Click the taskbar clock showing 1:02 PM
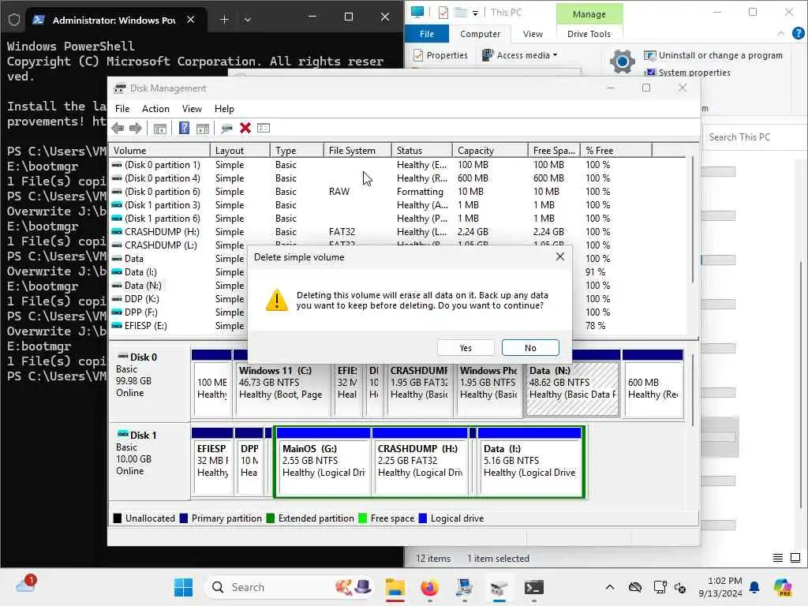The height and width of the screenshot is (606, 808). tap(720, 587)
